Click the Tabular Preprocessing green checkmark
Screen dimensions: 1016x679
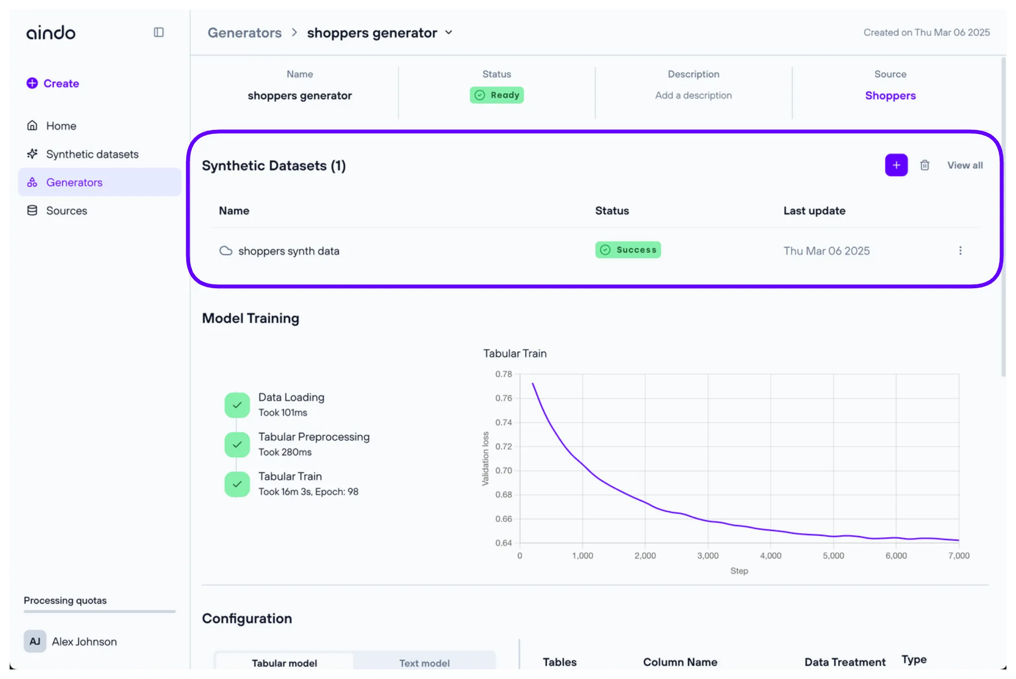click(x=237, y=445)
